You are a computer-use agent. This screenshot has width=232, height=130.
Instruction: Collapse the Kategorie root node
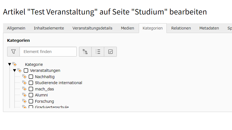tap(10, 64)
